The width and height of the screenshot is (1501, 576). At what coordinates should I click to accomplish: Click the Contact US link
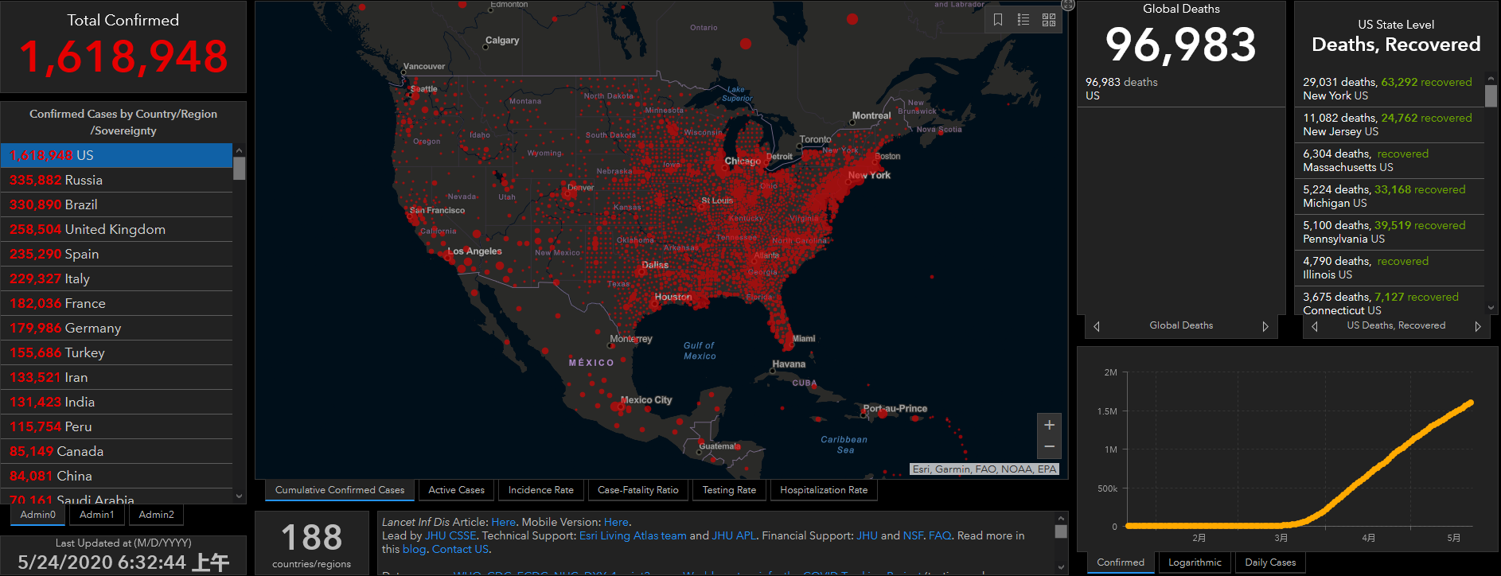460,549
